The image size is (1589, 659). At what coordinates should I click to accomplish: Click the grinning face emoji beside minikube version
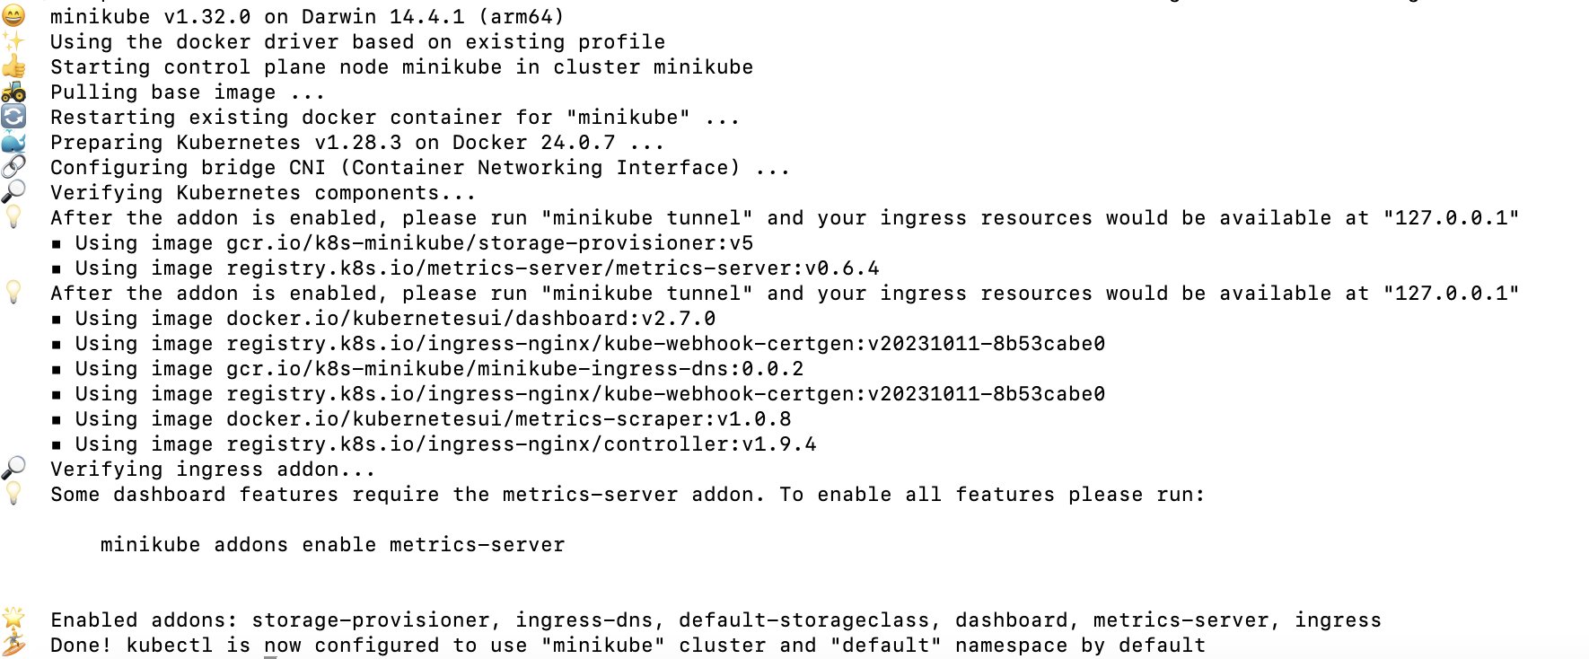point(13,15)
